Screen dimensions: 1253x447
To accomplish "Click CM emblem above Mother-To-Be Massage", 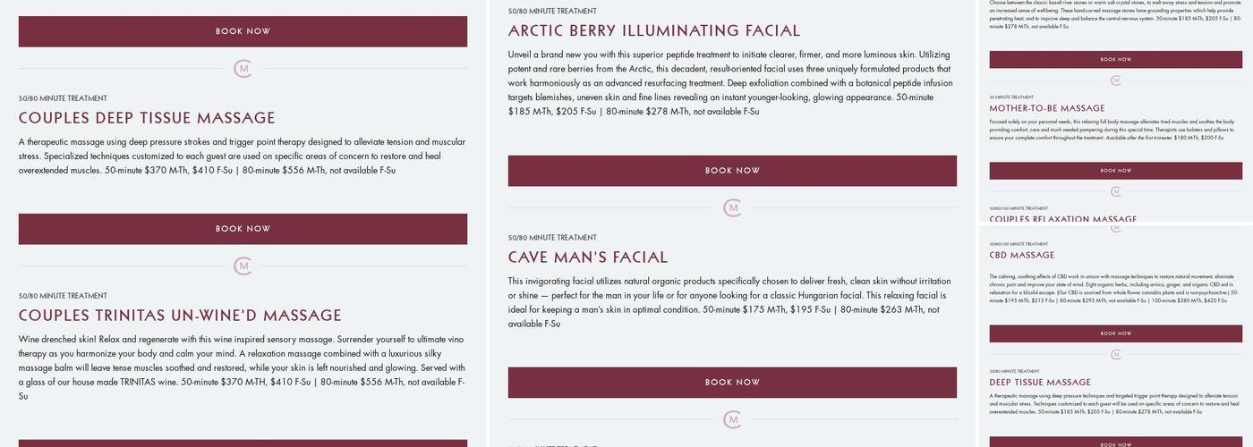I will click(1116, 80).
